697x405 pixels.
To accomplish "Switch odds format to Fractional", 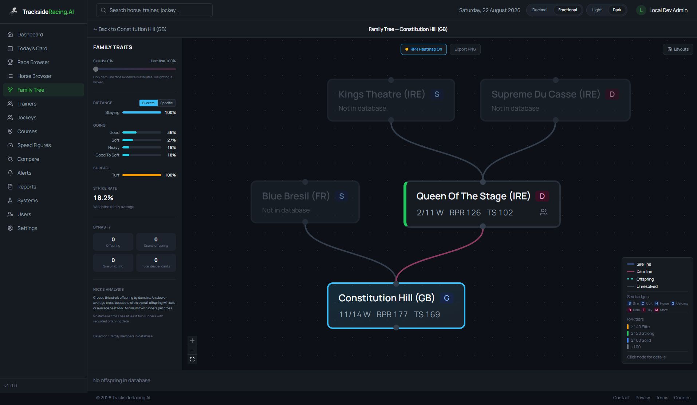I will (x=567, y=10).
